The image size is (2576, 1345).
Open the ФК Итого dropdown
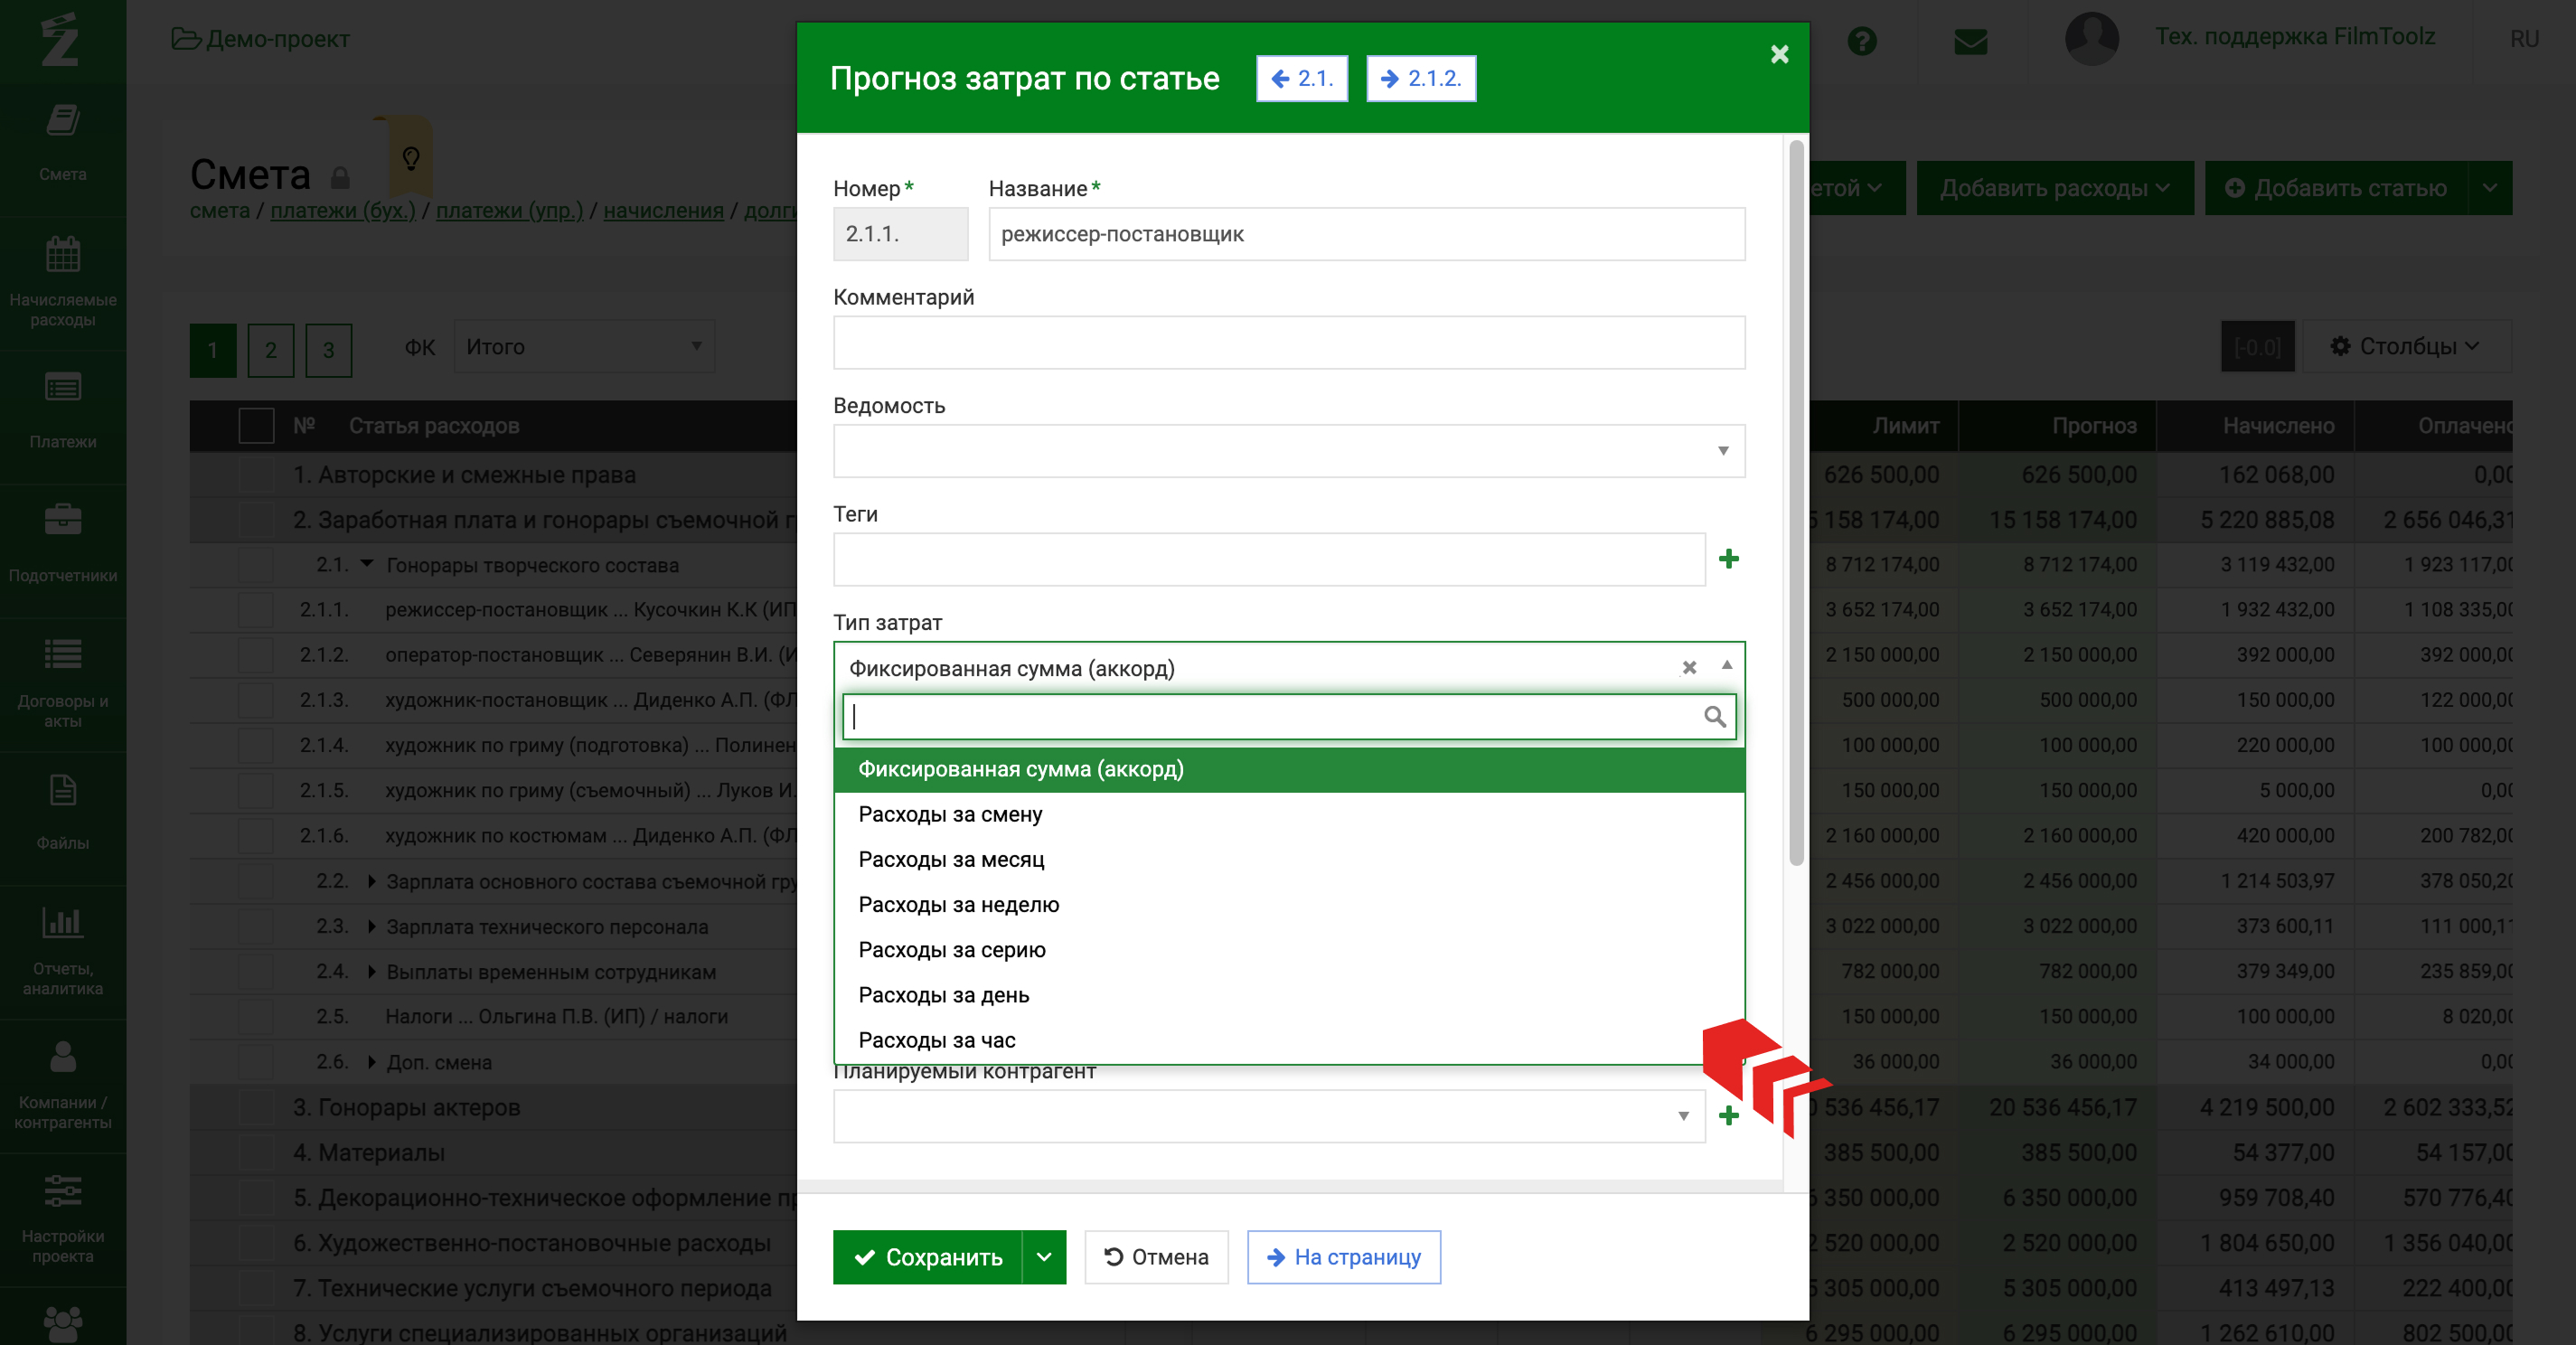584,346
